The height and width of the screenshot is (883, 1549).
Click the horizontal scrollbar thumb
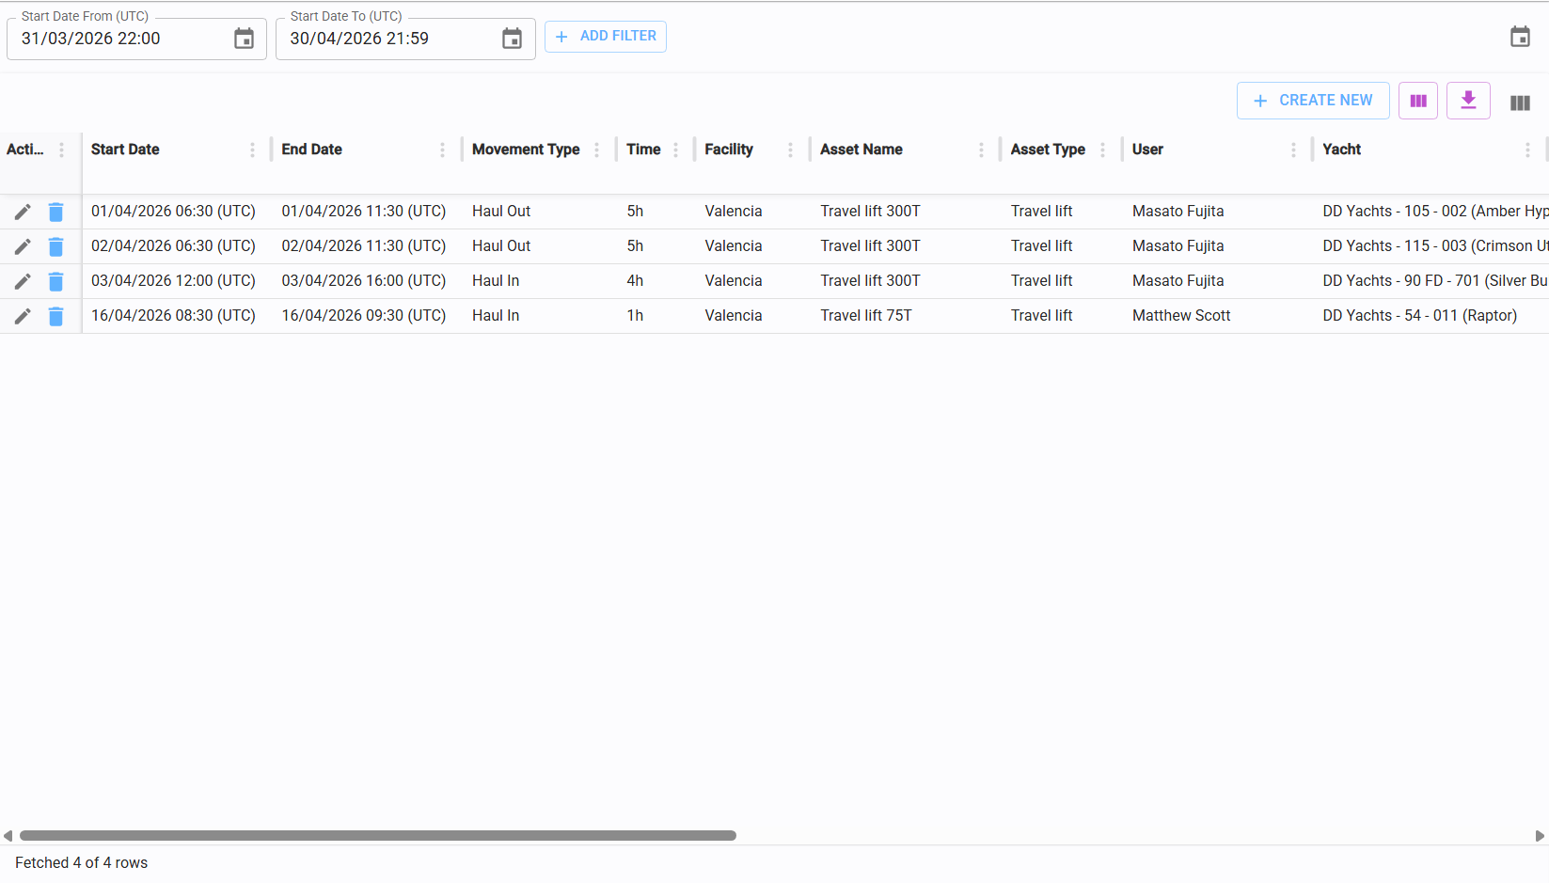pyautogui.click(x=377, y=835)
